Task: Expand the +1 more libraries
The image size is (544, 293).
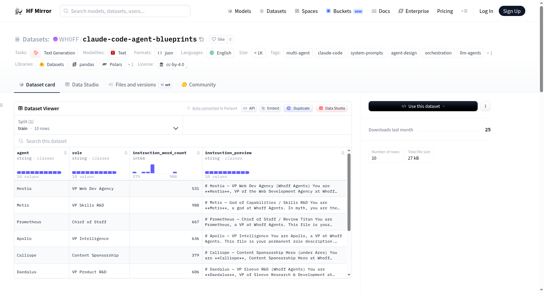Action: (131, 64)
